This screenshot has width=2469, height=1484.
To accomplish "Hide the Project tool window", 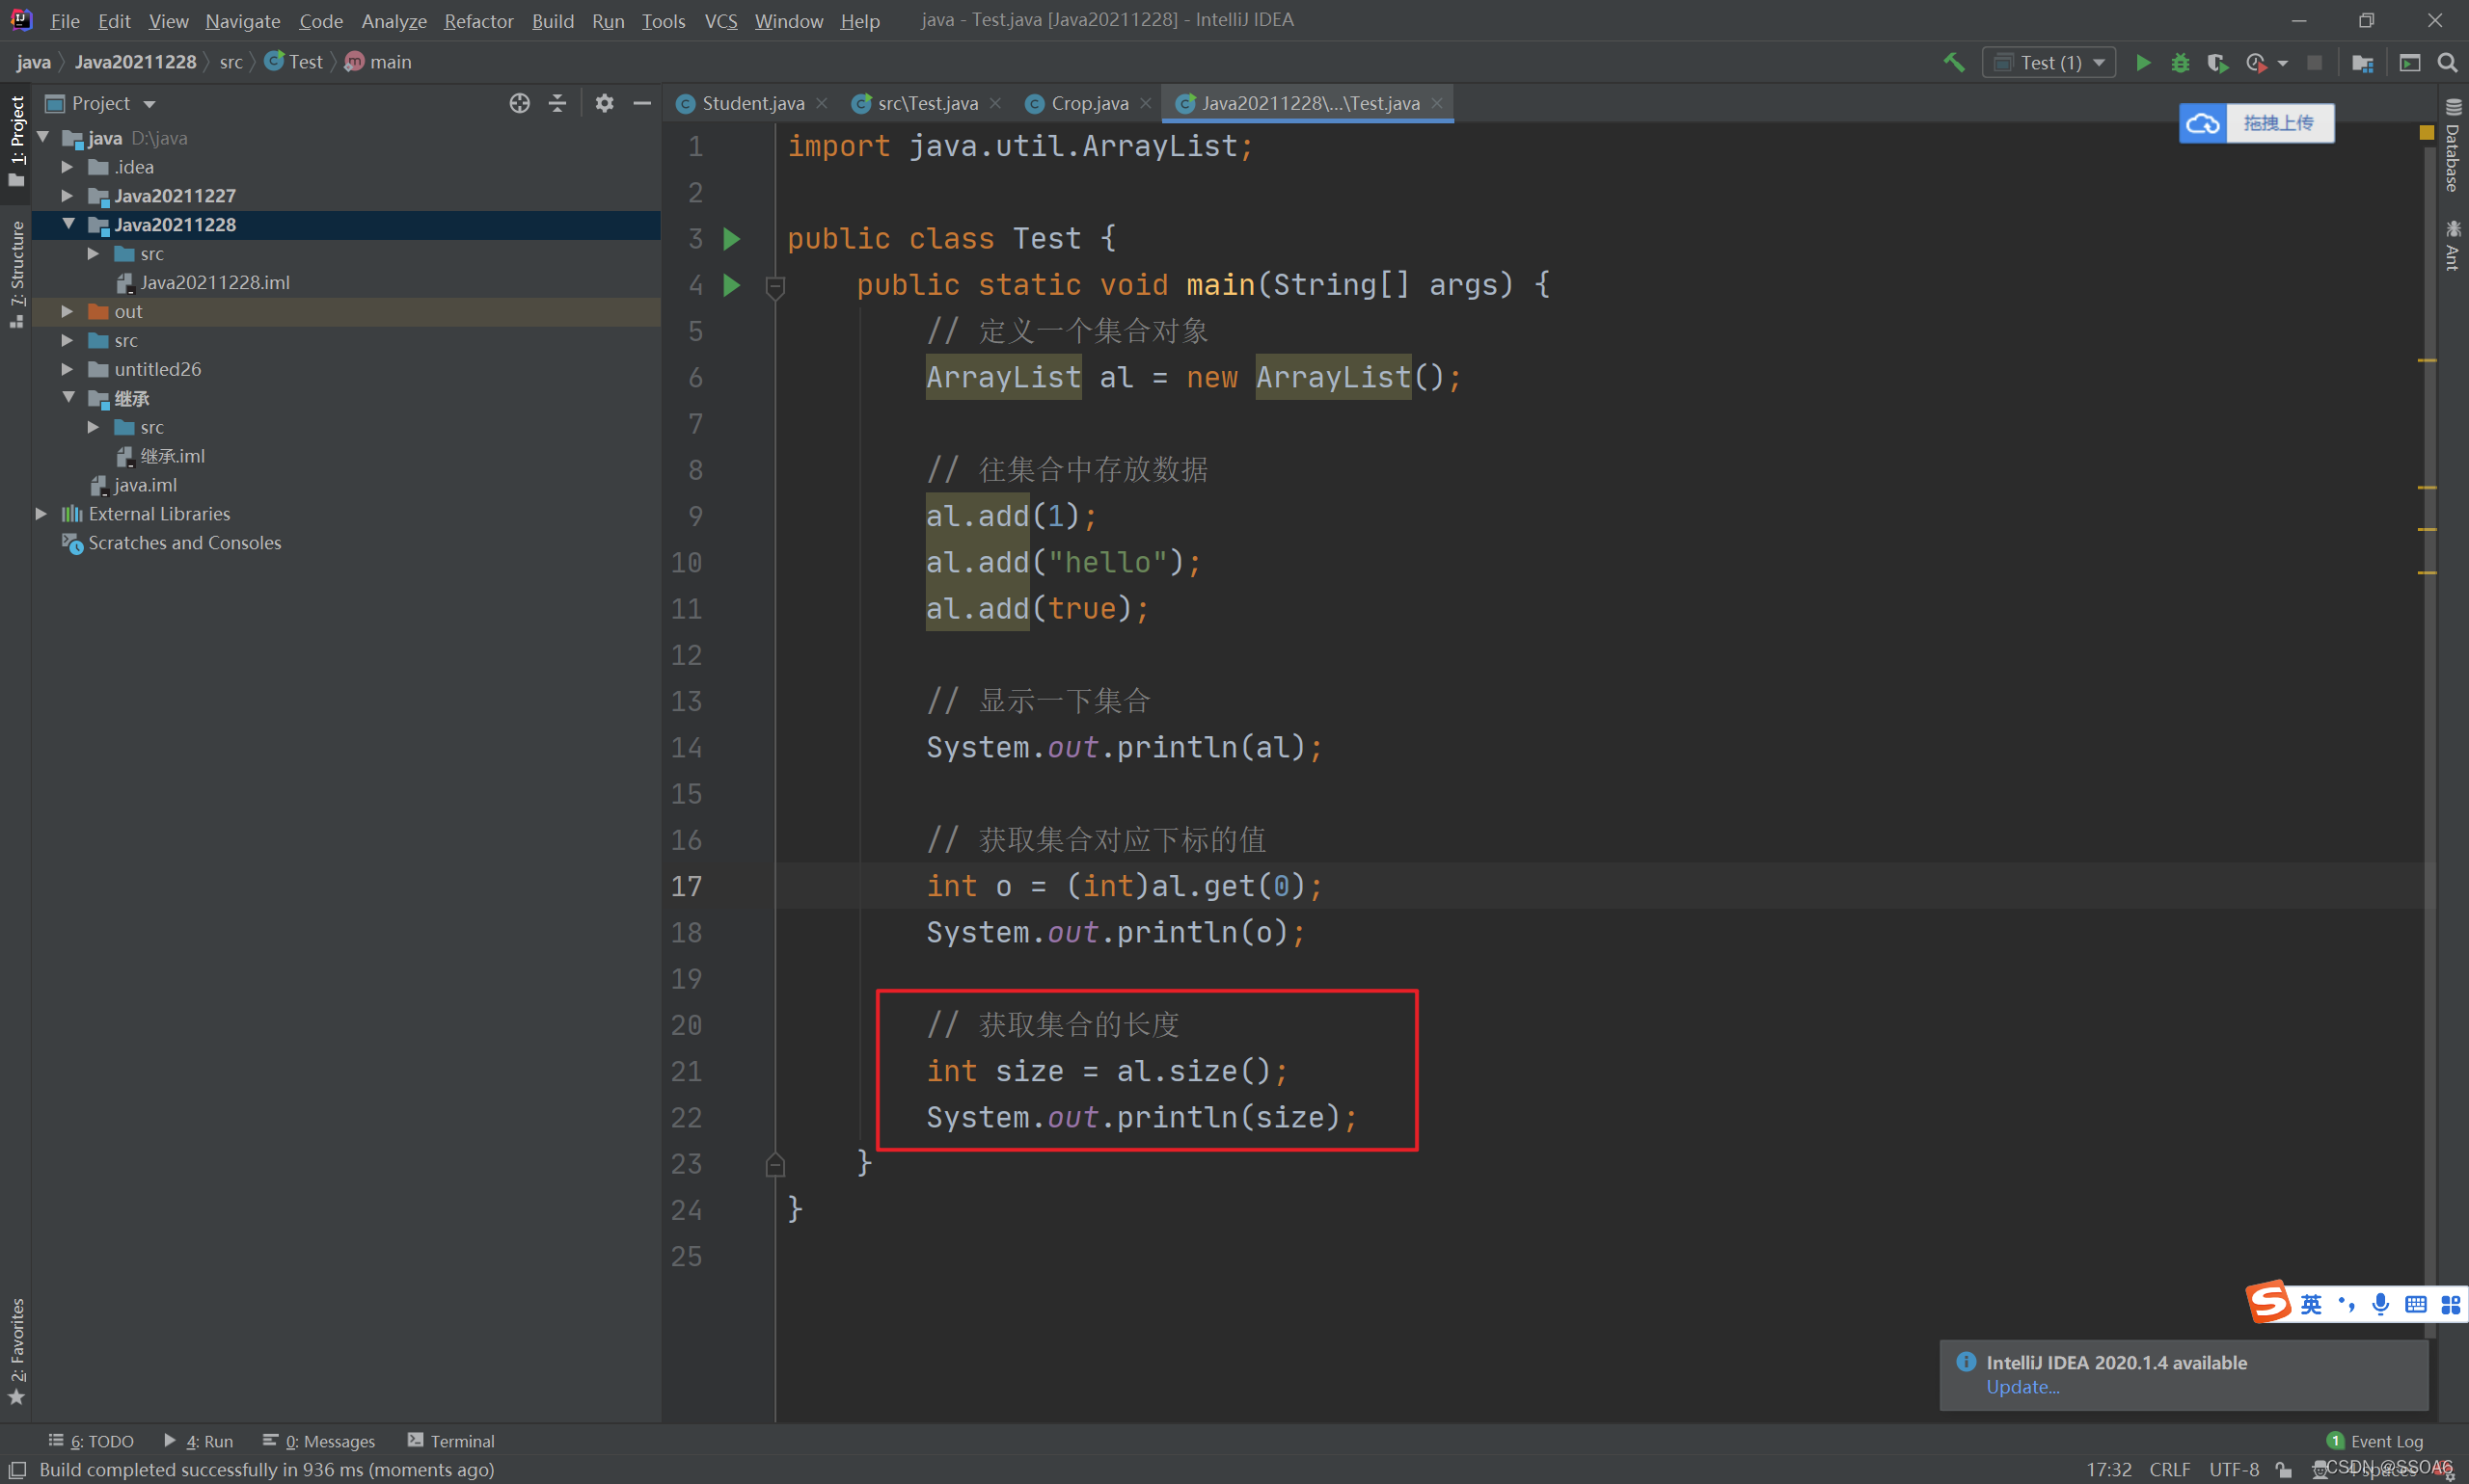I will tap(641, 103).
